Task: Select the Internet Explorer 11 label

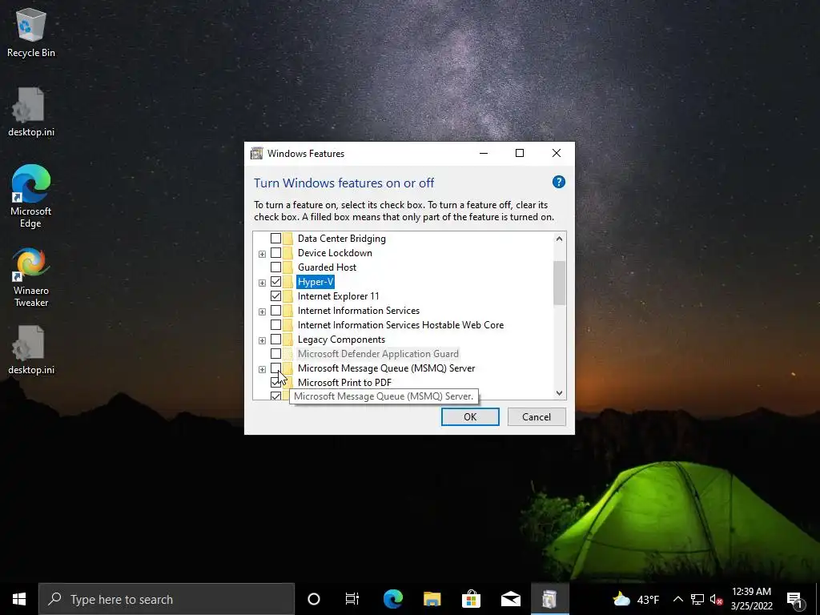Action: (x=339, y=296)
